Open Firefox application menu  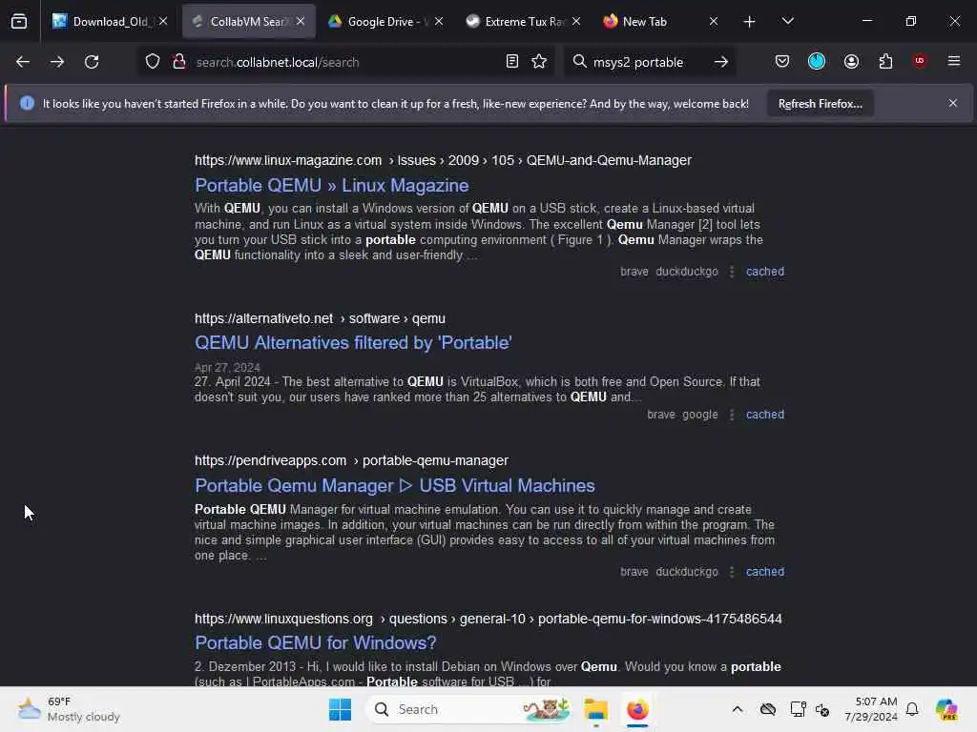click(954, 61)
